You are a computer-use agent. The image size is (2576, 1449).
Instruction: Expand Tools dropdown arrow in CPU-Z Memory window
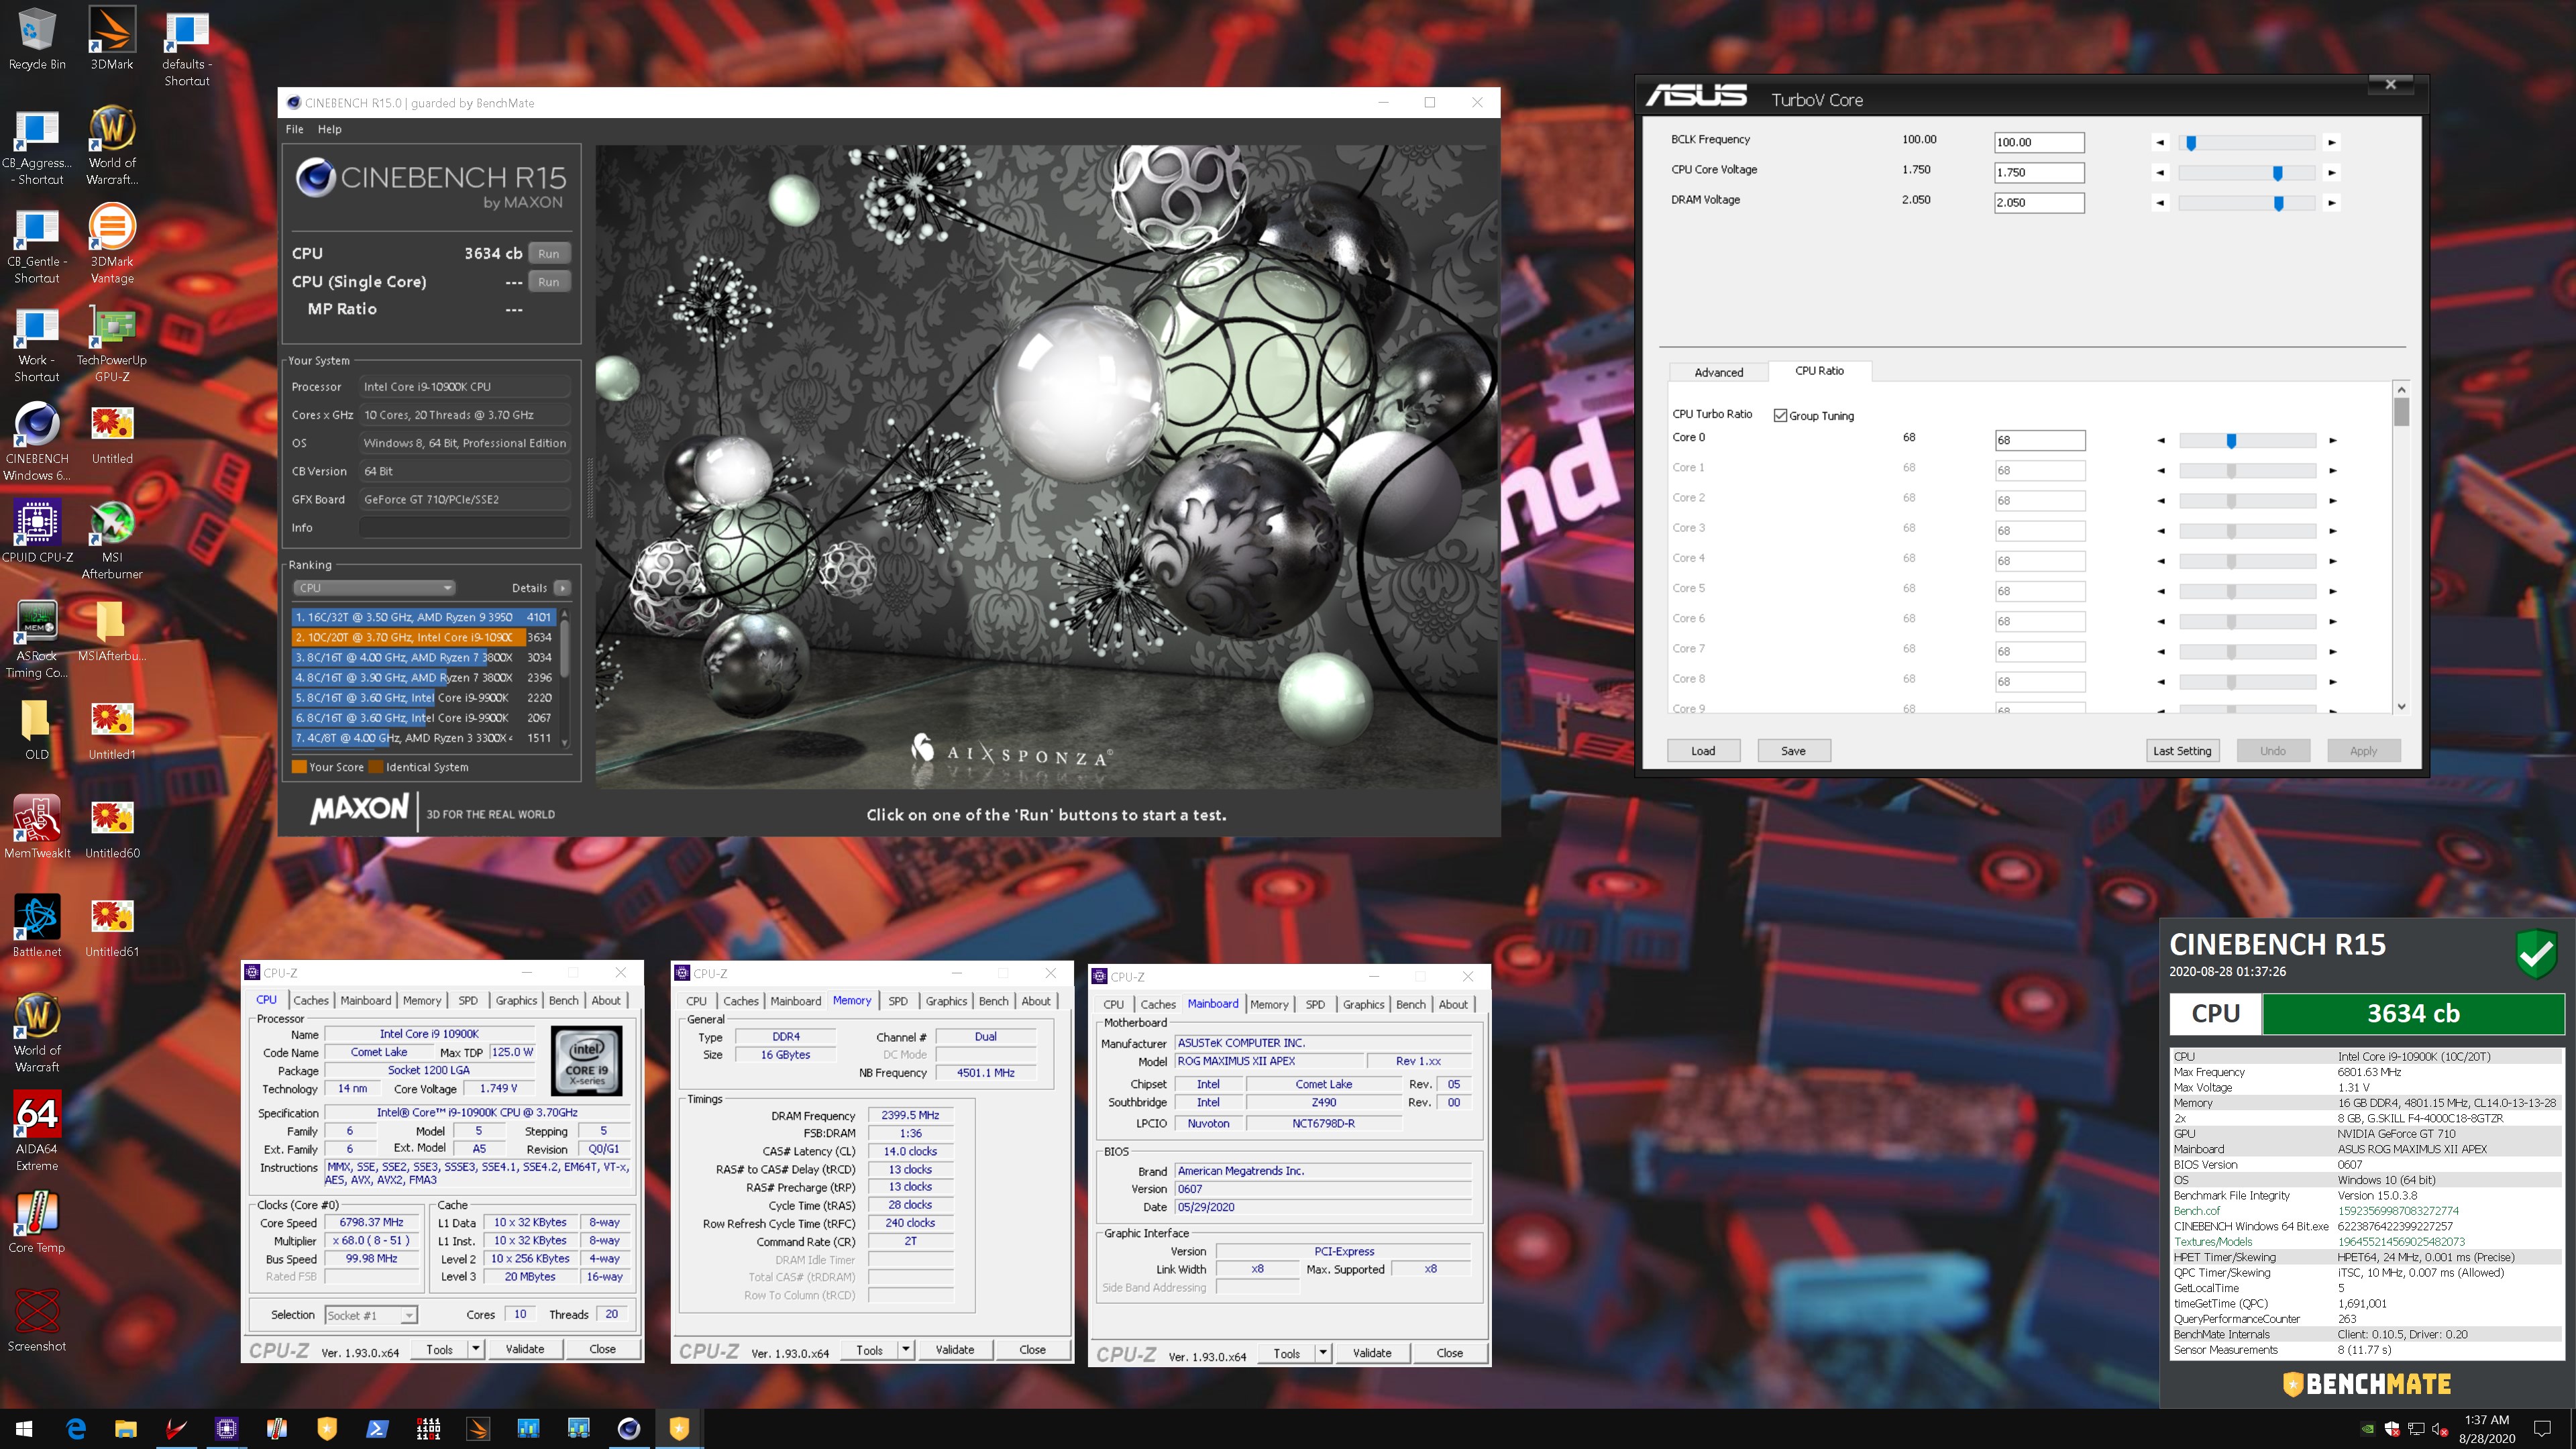tap(906, 1350)
